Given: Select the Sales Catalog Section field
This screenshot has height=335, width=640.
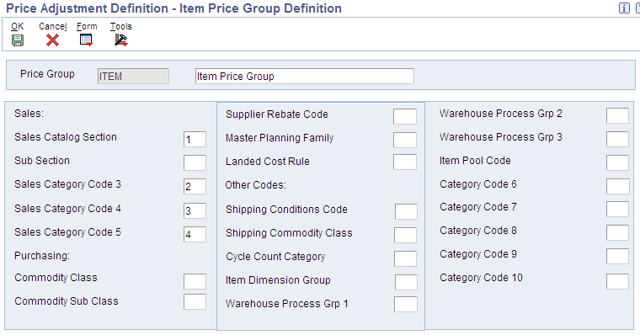Looking at the screenshot, I should (195, 139).
